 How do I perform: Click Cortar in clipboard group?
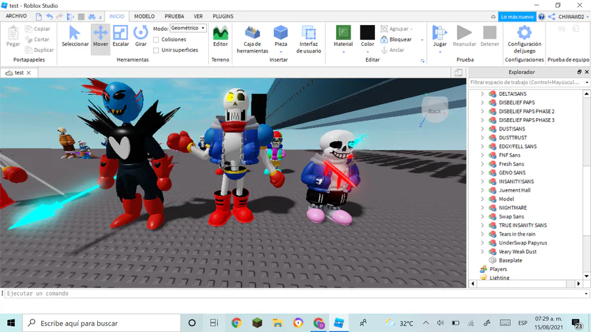(37, 39)
